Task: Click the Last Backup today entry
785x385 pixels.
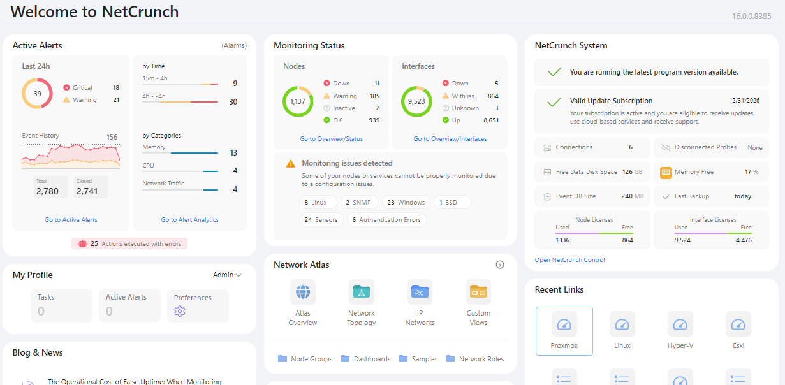Action: pos(711,196)
